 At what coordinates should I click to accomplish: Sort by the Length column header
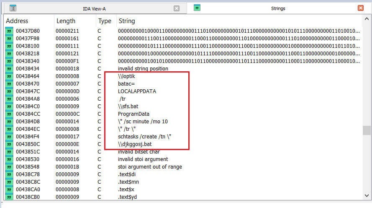pos(66,21)
